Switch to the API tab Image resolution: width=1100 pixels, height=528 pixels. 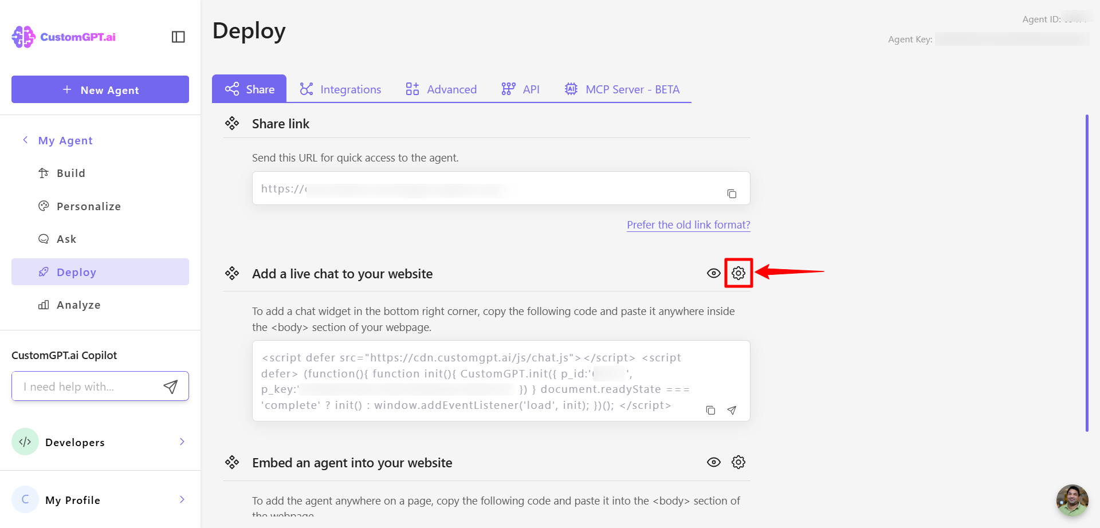pyautogui.click(x=520, y=89)
